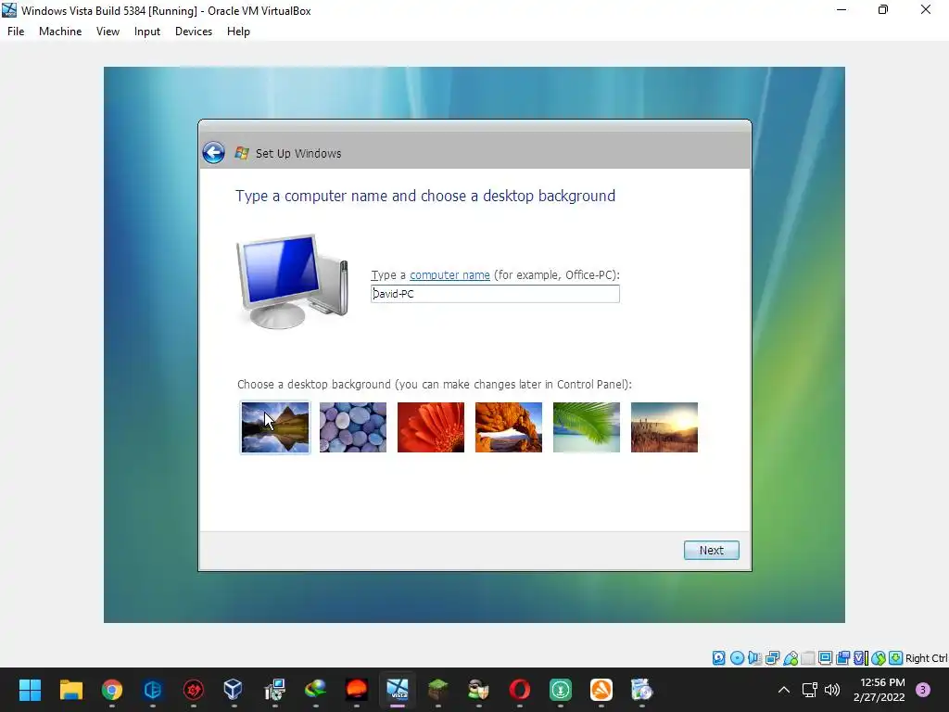Open the installer disc icon on taskbar
Image resolution: width=949 pixels, height=712 pixels.
coord(274,690)
